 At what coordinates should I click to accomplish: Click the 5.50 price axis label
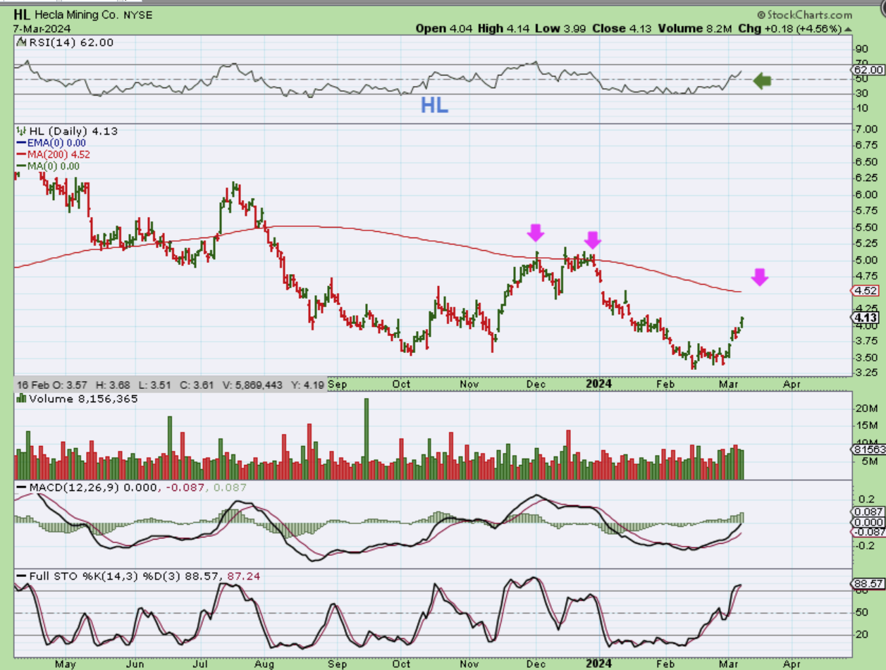point(866,228)
